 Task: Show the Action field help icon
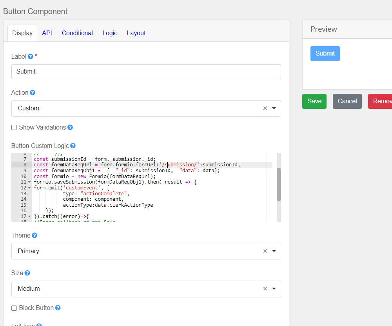pos(33,93)
